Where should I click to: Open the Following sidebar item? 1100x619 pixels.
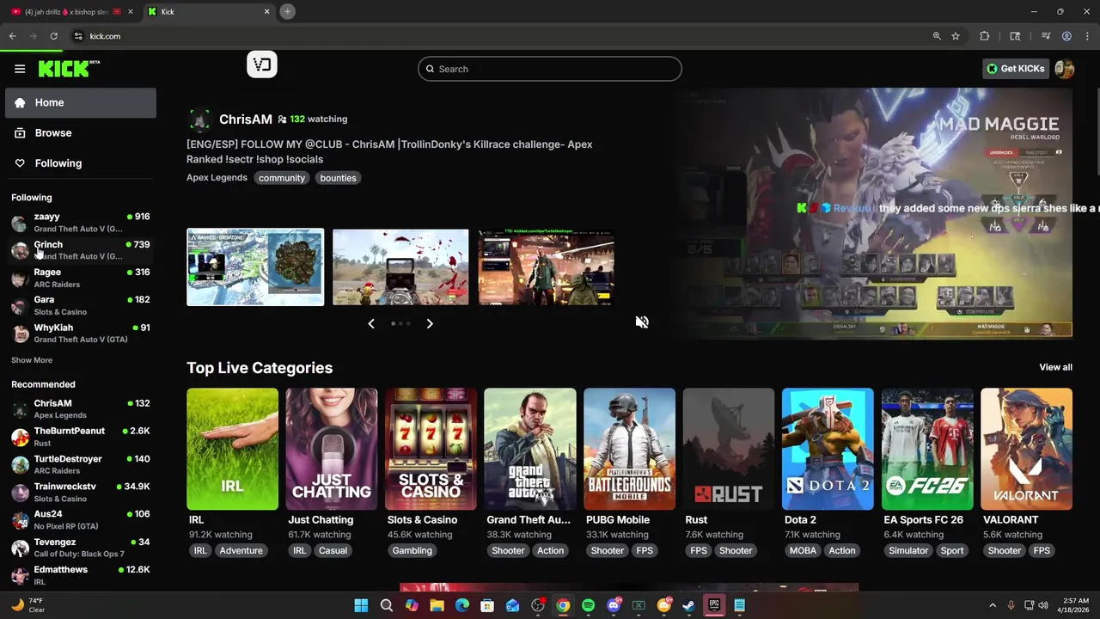81,163
